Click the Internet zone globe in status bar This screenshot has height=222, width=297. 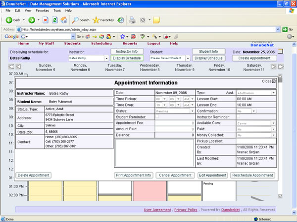(256, 219)
